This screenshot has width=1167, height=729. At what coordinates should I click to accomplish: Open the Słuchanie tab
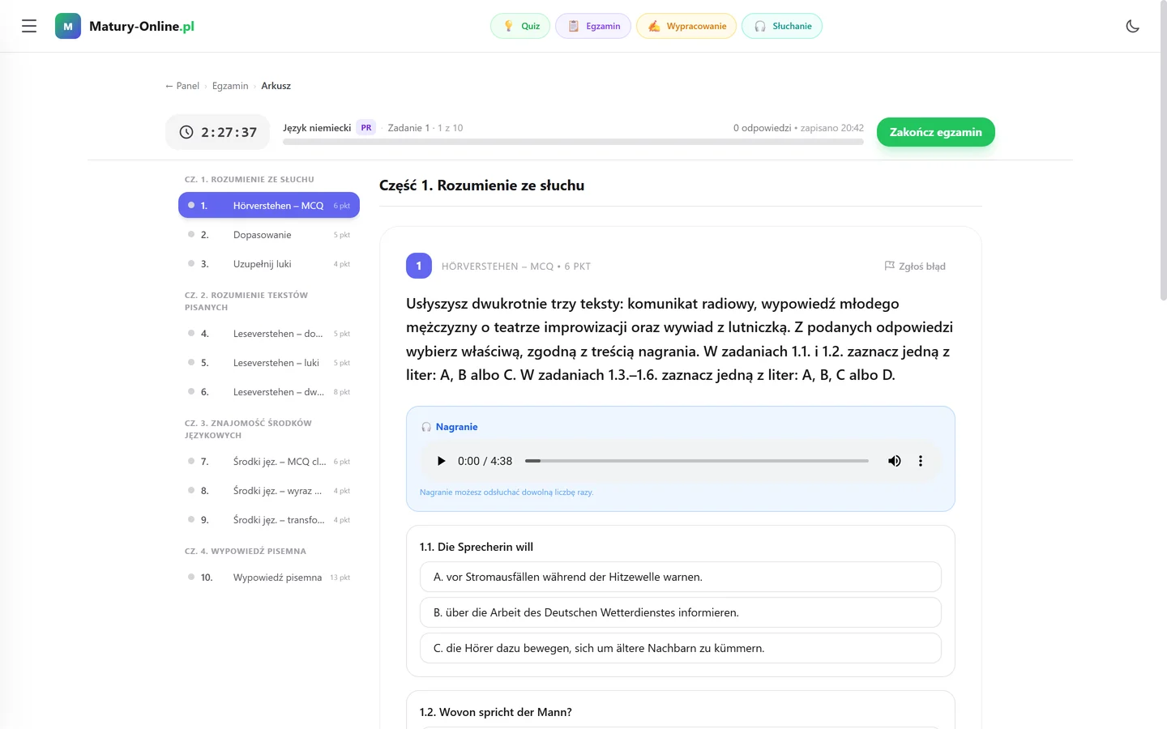coord(782,26)
